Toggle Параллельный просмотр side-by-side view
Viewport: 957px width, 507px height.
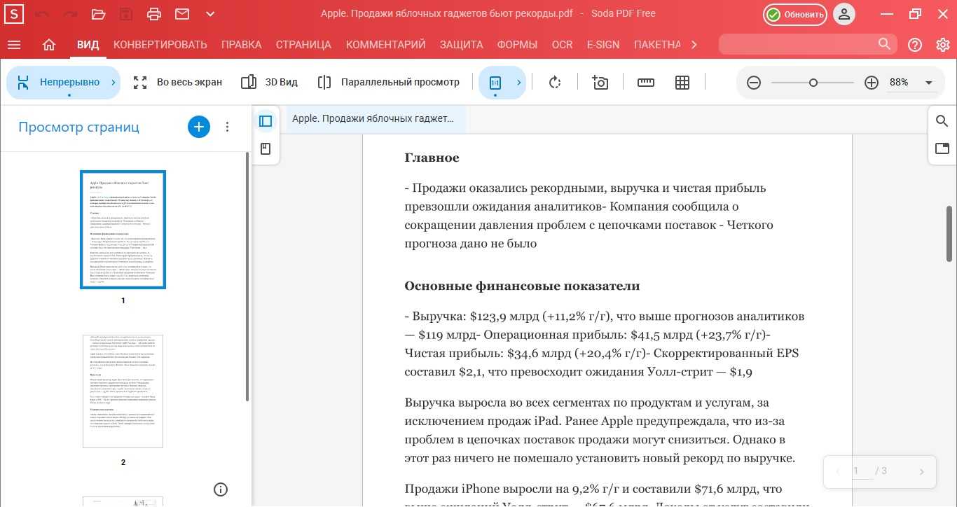[389, 83]
